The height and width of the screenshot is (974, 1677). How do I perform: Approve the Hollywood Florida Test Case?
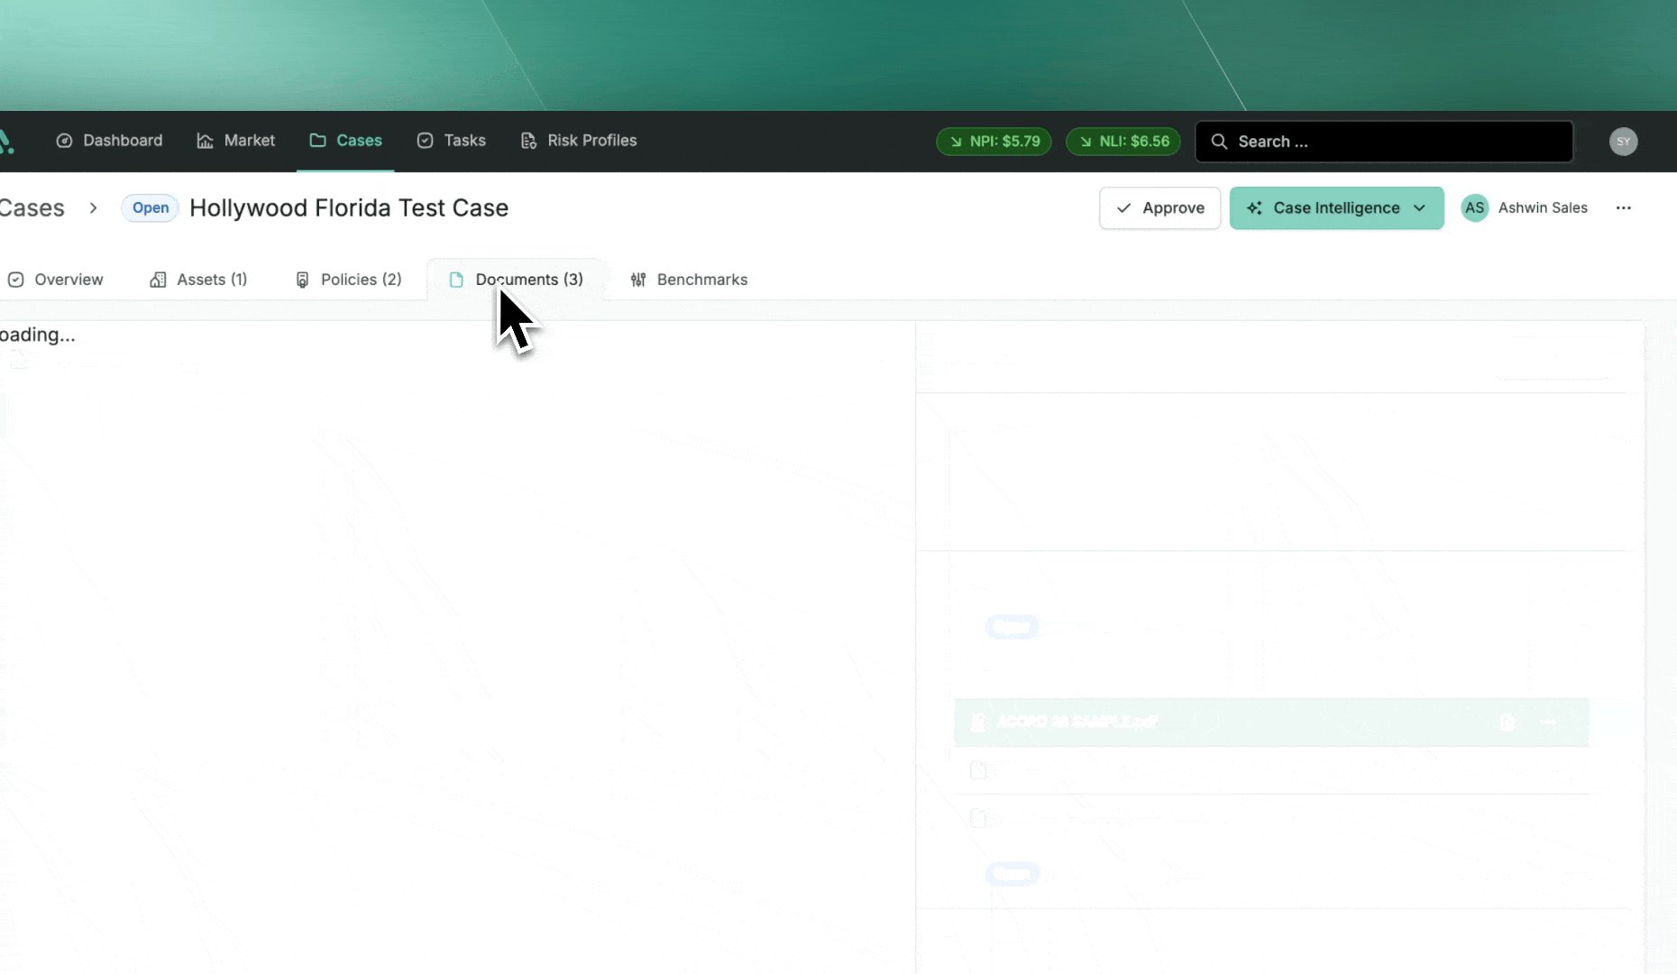pyautogui.click(x=1159, y=208)
